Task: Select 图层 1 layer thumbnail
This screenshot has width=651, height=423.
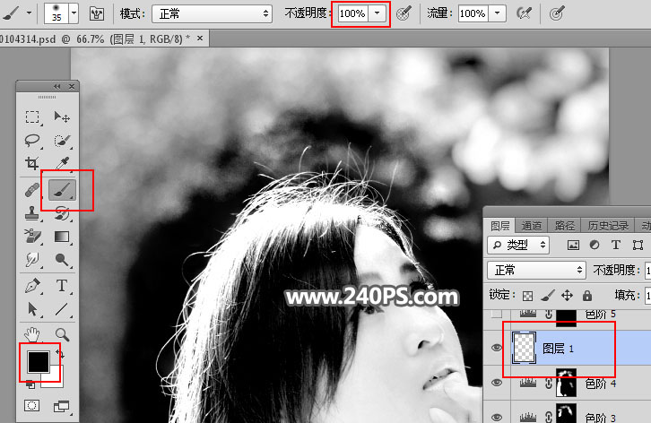Action: point(524,349)
